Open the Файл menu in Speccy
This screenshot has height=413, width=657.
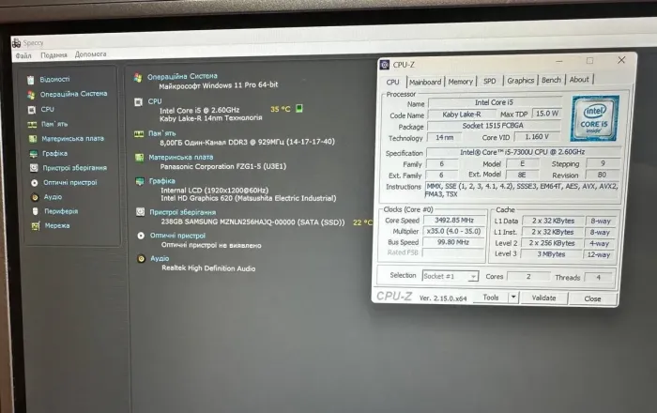click(x=23, y=55)
